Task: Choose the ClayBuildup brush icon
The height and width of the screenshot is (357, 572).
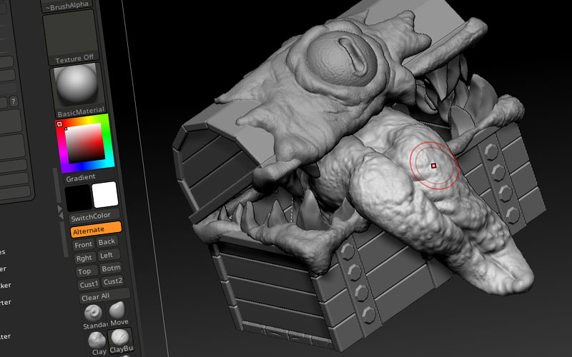Action: pyautogui.click(x=120, y=341)
